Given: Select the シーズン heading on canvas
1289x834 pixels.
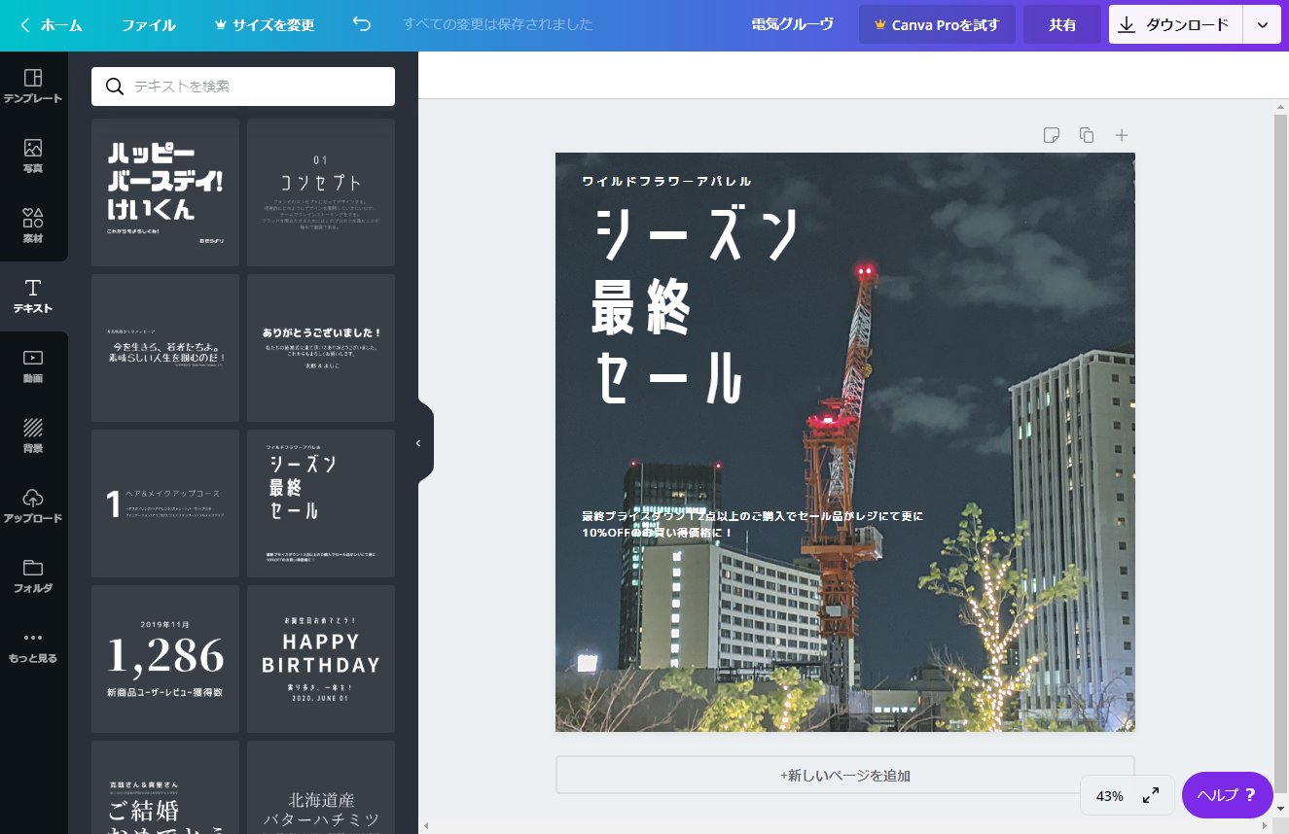Looking at the screenshot, I should (x=698, y=234).
